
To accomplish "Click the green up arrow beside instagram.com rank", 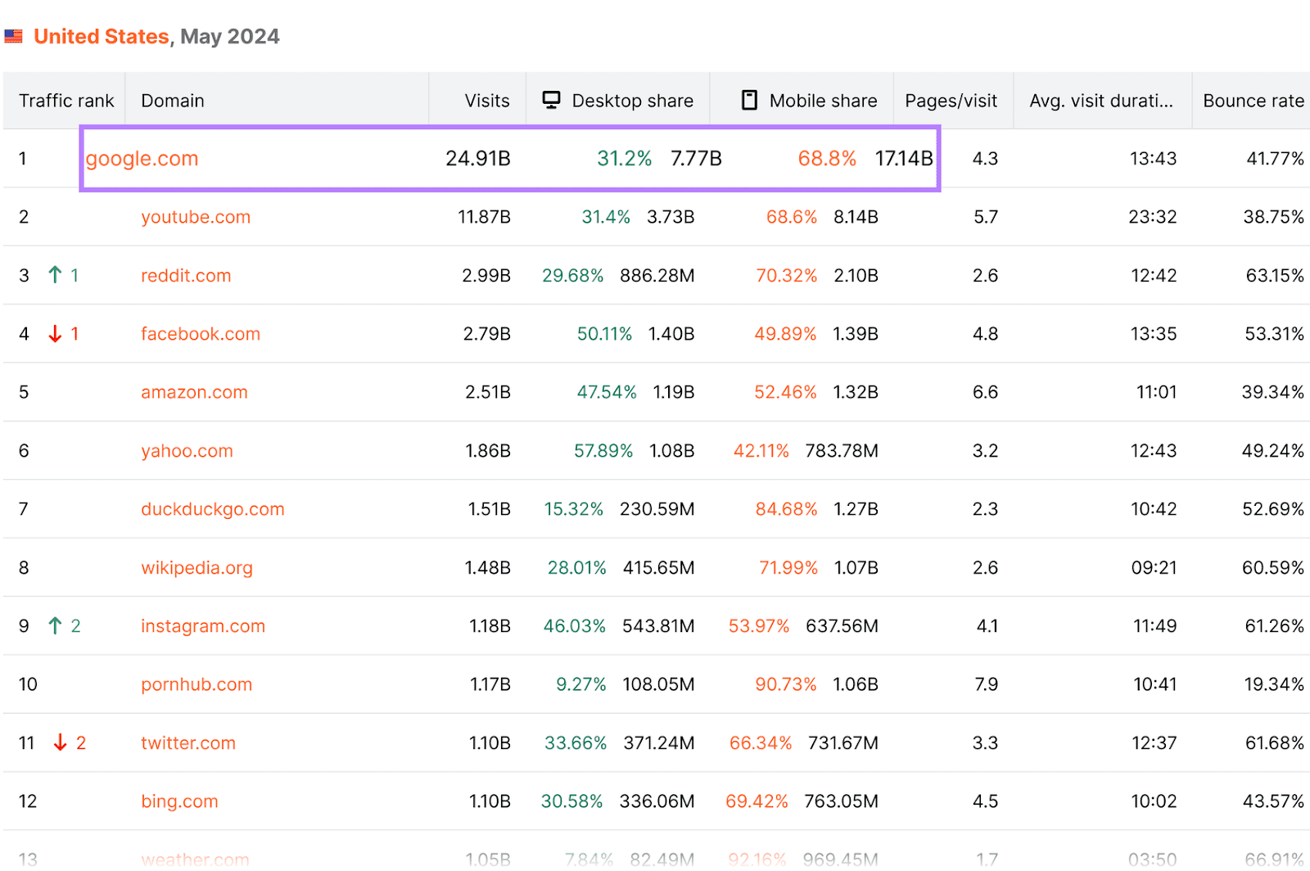I will 56,625.
